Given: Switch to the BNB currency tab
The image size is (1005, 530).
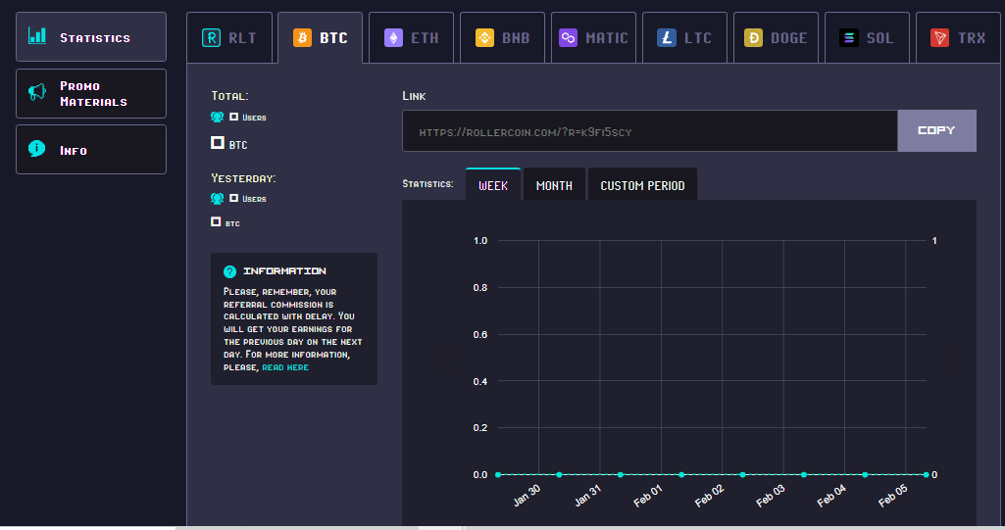Looking at the screenshot, I should pos(502,38).
